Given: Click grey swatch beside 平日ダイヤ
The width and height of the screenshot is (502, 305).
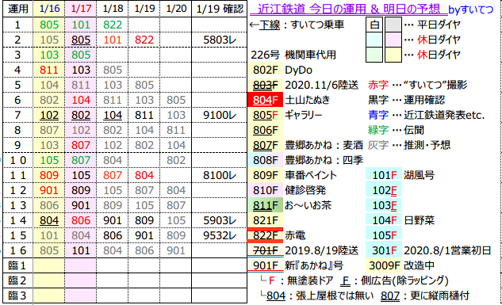Looking at the screenshot, I should coord(393,25).
